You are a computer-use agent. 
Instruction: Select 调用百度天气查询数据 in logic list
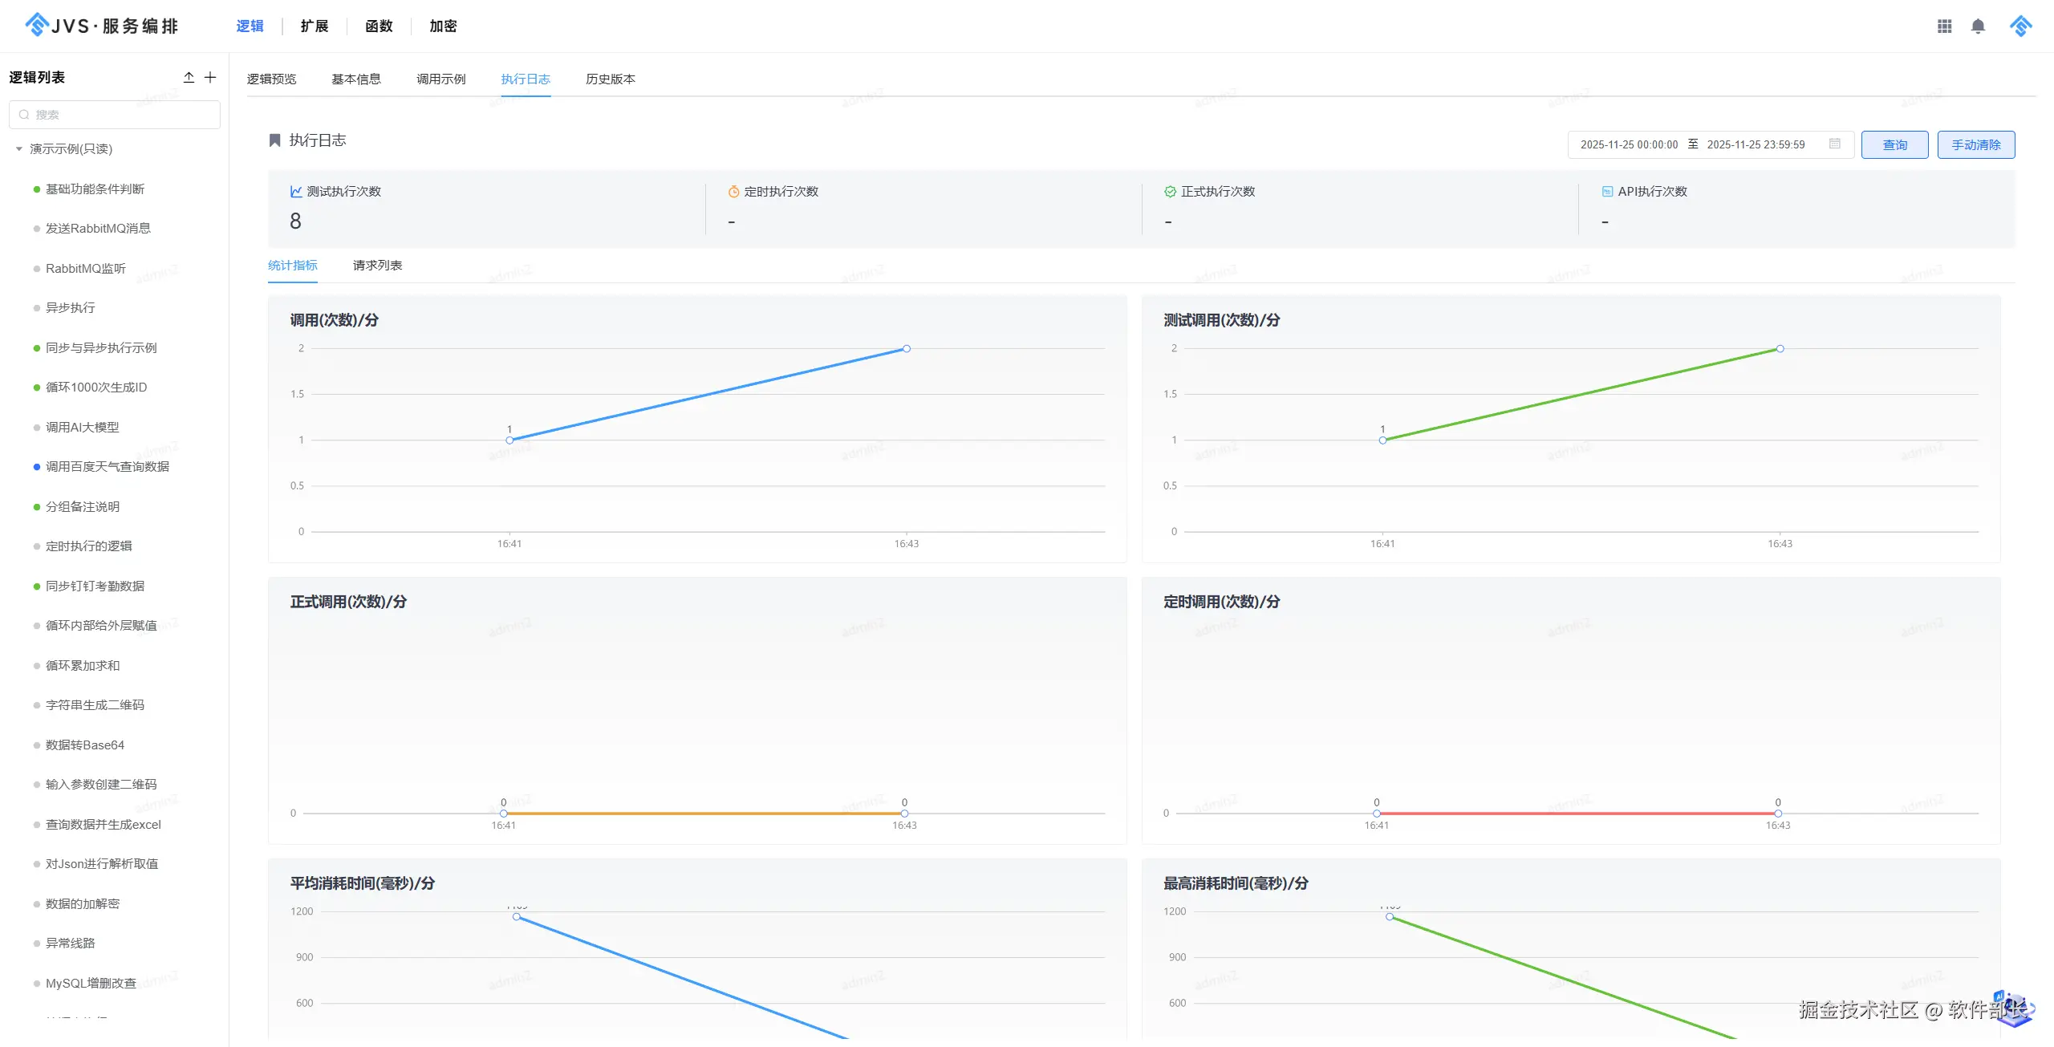[x=107, y=467]
